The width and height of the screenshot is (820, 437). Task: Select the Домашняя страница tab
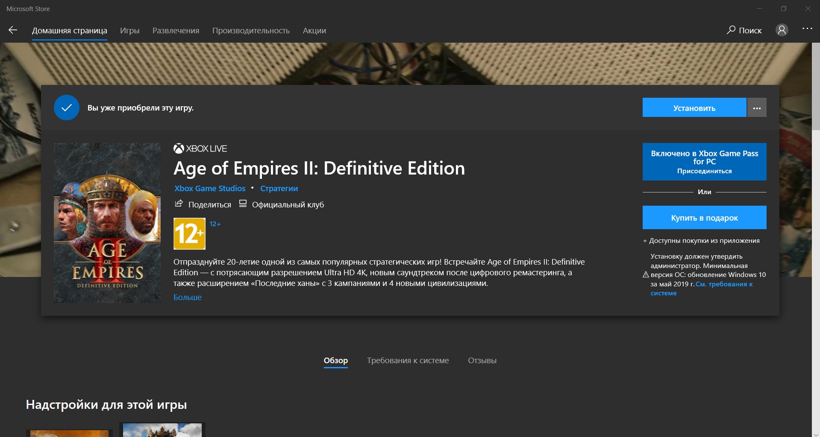click(x=69, y=31)
